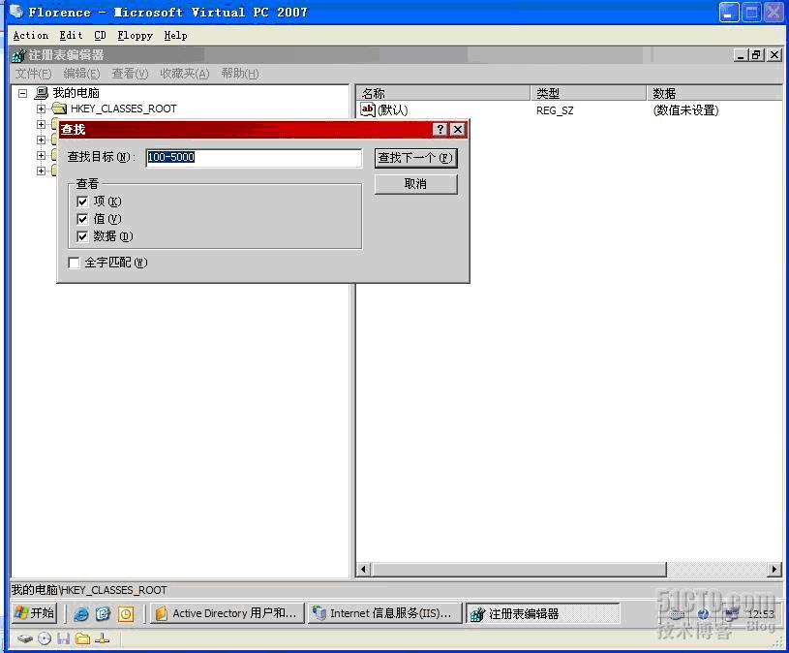Click the Virtual PC floppy disk status icon
Viewport: 789px width, 653px height.
[63, 638]
